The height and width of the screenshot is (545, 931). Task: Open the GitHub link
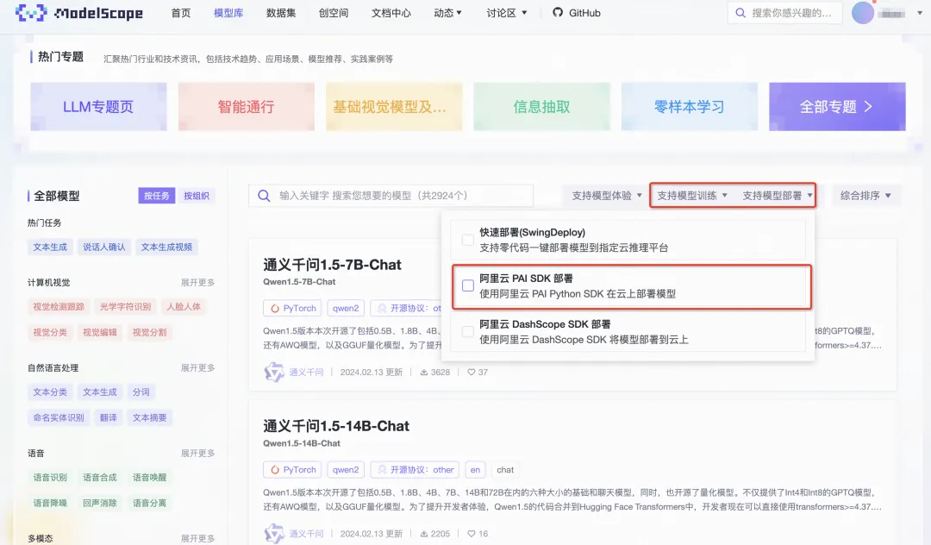click(577, 12)
